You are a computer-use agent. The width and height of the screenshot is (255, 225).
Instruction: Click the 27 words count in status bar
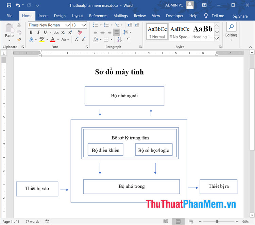point(32,221)
